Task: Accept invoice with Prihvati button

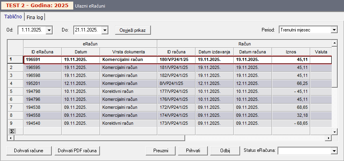Action: (193, 151)
